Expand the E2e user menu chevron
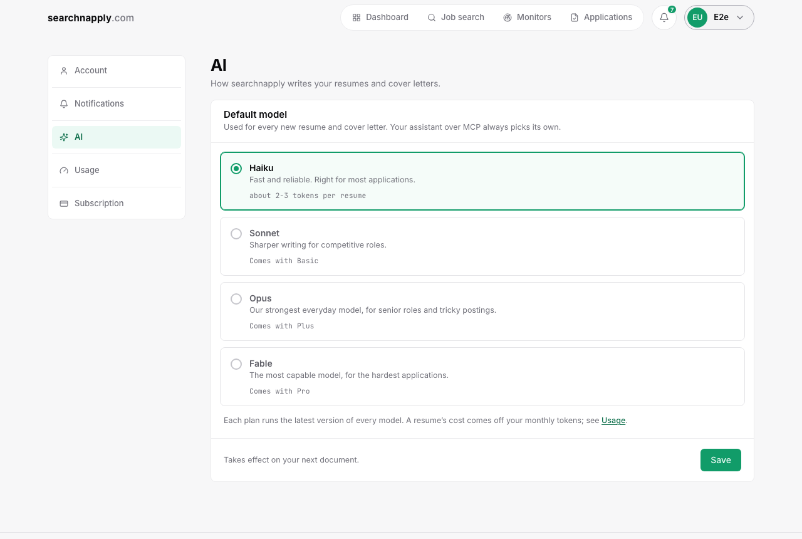Screen dimensions: 802x539 click(740, 18)
